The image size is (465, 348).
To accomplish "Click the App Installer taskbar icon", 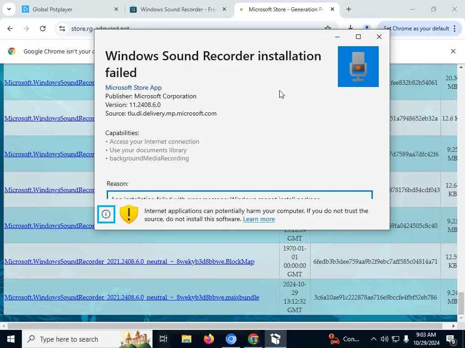I will tap(276, 339).
